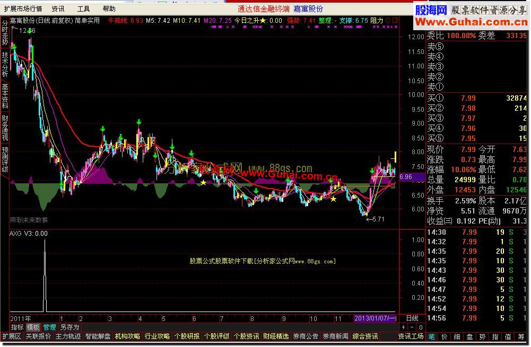Select the 日线 period button
The height and width of the screenshot is (347, 531).
tap(412, 318)
